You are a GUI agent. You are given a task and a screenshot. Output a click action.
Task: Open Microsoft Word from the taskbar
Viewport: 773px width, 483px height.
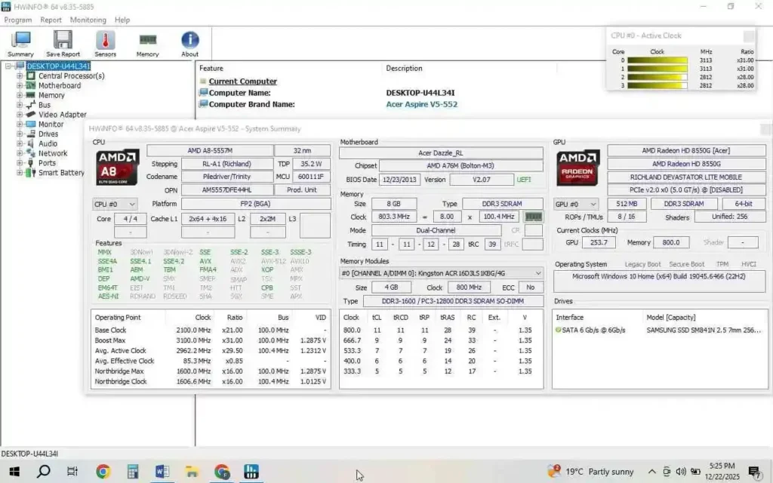[x=162, y=471]
